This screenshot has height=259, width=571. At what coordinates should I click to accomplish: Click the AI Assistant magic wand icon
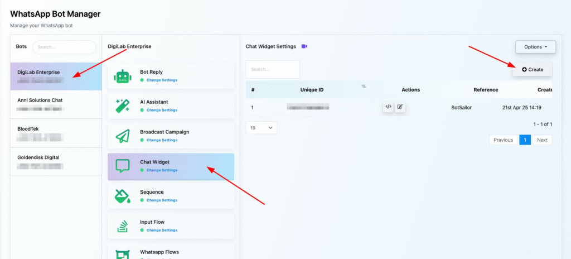click(x=122, y=106)
